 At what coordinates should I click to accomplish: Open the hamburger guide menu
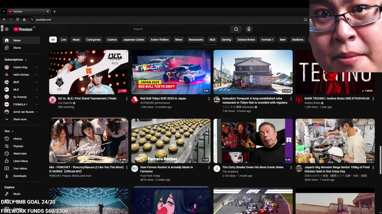click(7, 29)
